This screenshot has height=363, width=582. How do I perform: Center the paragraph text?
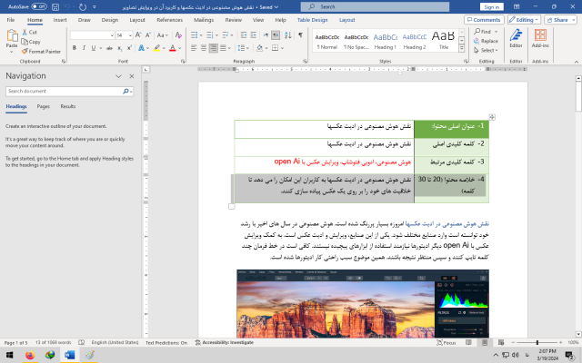coord(204,48)
